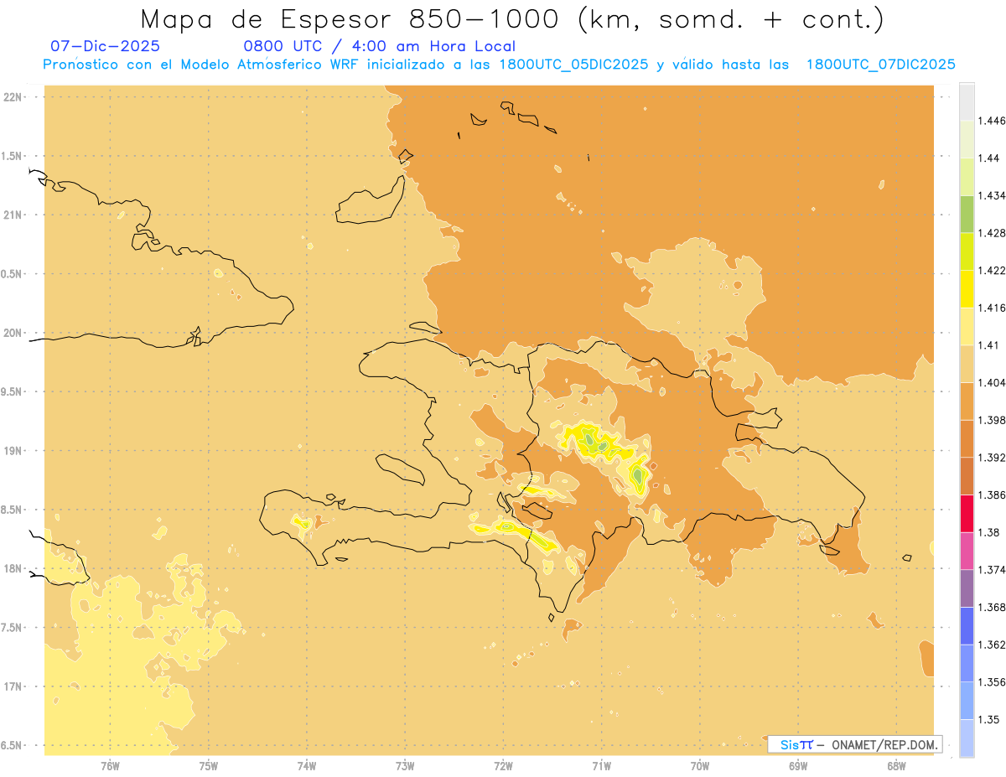
Task: Click the latitude label '17N'
Action: pyautogui.click(x=13, y=686)
